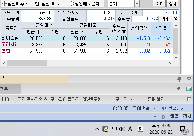194x136 pixels.
Task: Click table scroll down arrow
Action: click(x=176, y=57)
